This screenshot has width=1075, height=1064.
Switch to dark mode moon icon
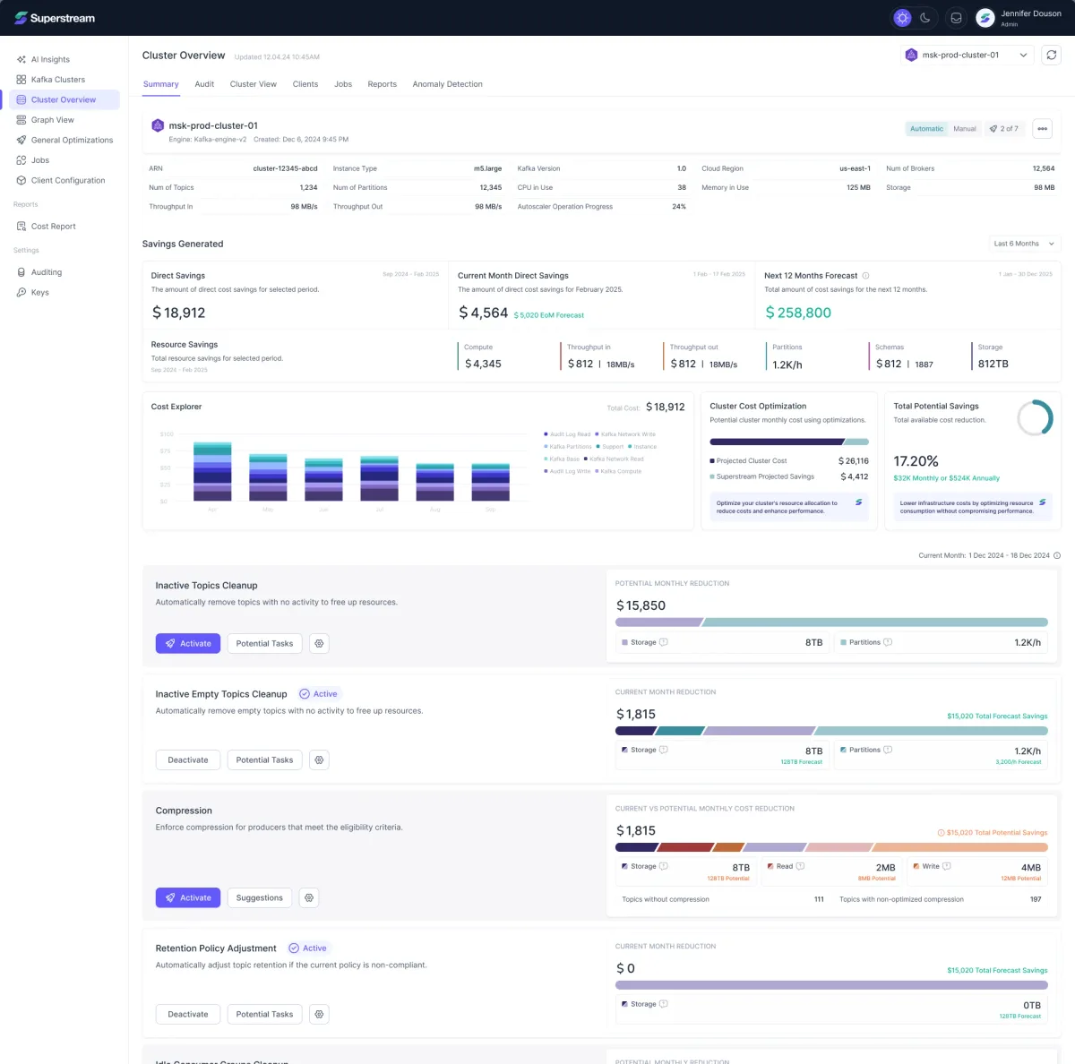[925, 18]
